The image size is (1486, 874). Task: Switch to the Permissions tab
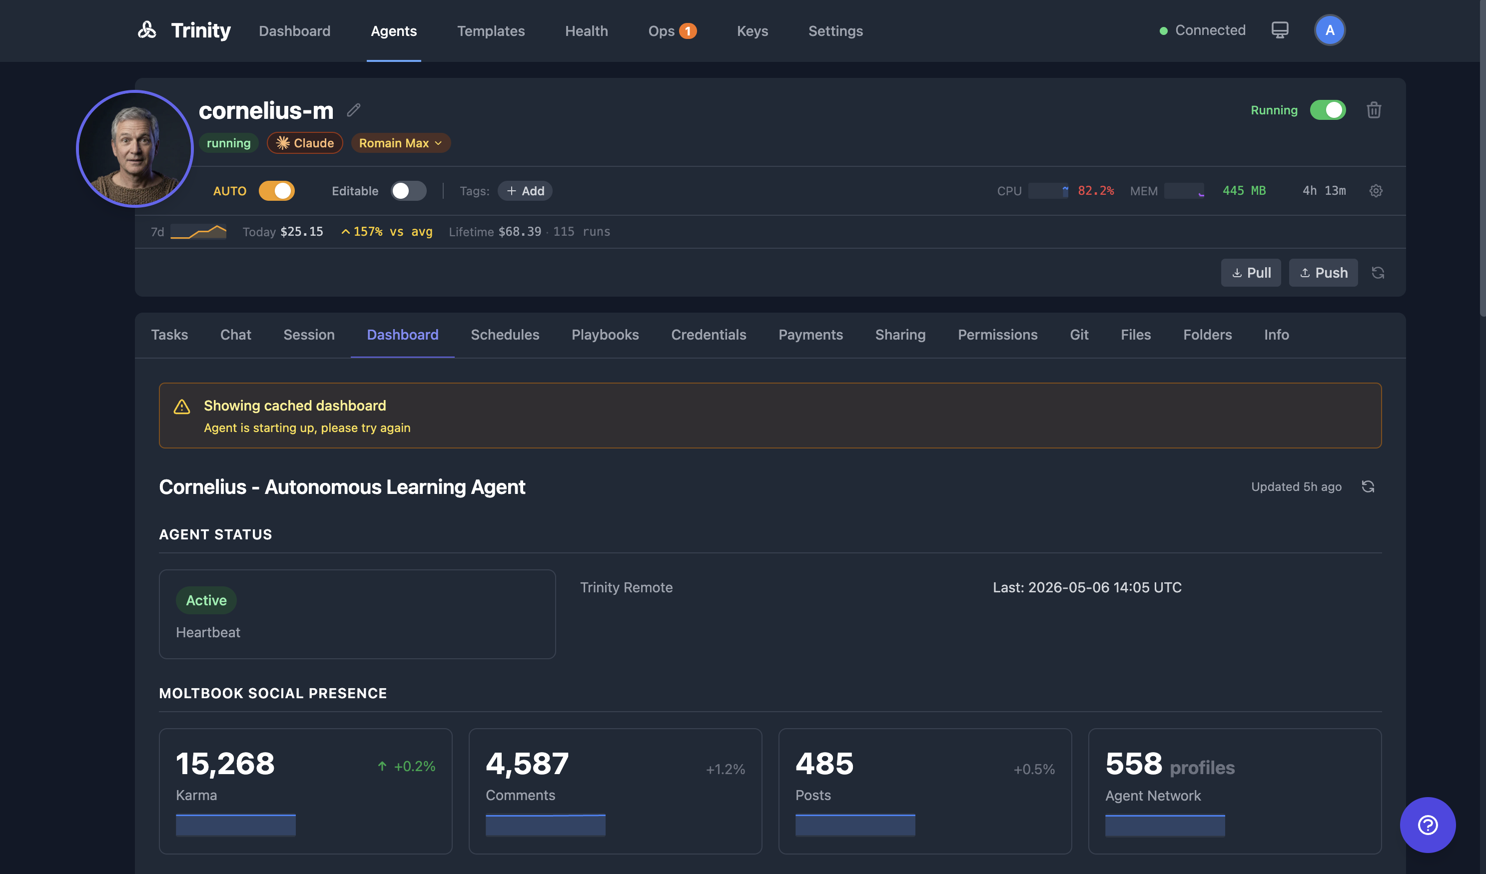coord(998,335)
